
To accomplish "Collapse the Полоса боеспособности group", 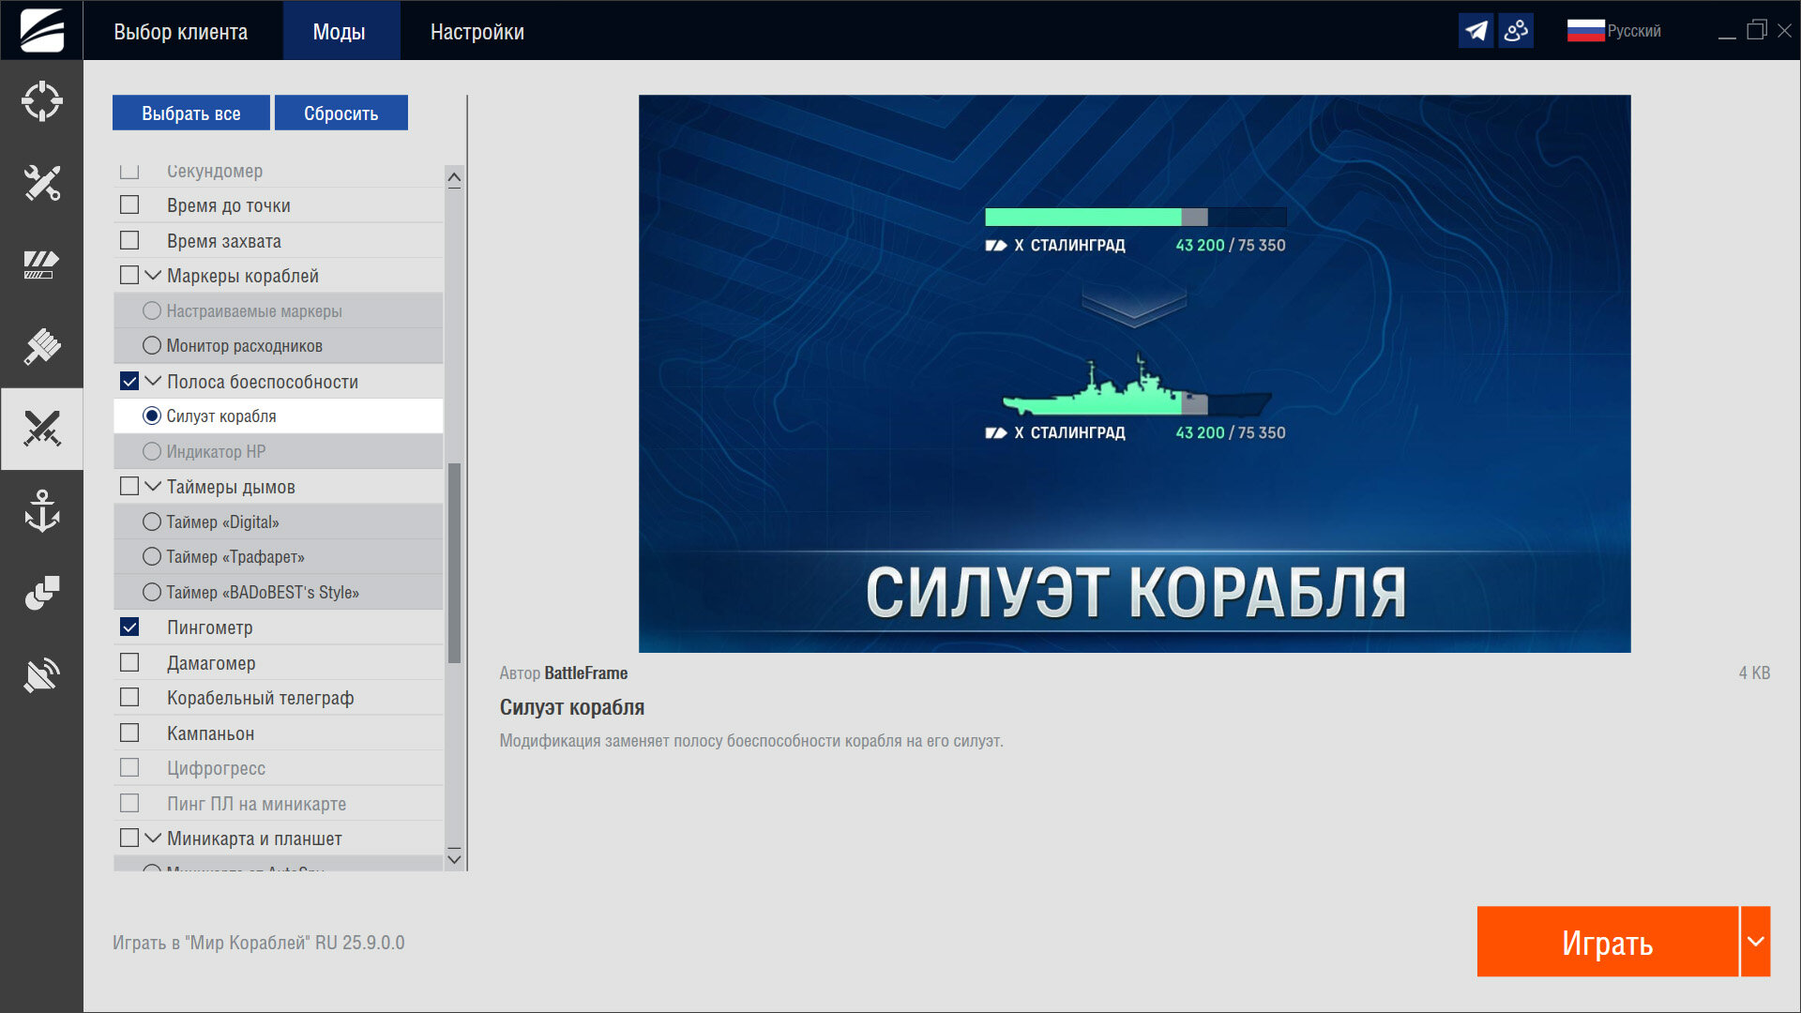I will coord(153,381).
